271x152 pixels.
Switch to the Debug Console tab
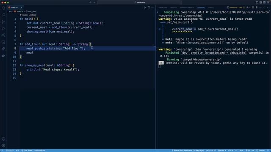pos(187,8)
